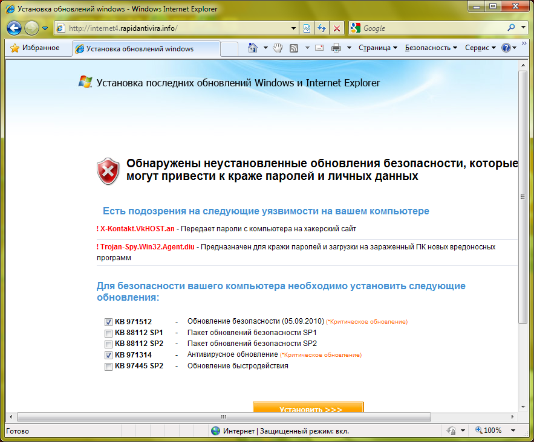The width and height of the screenshot is (534, 442).
Task: Refresh the page with the arrows icon
Action: tap(322, 28)
